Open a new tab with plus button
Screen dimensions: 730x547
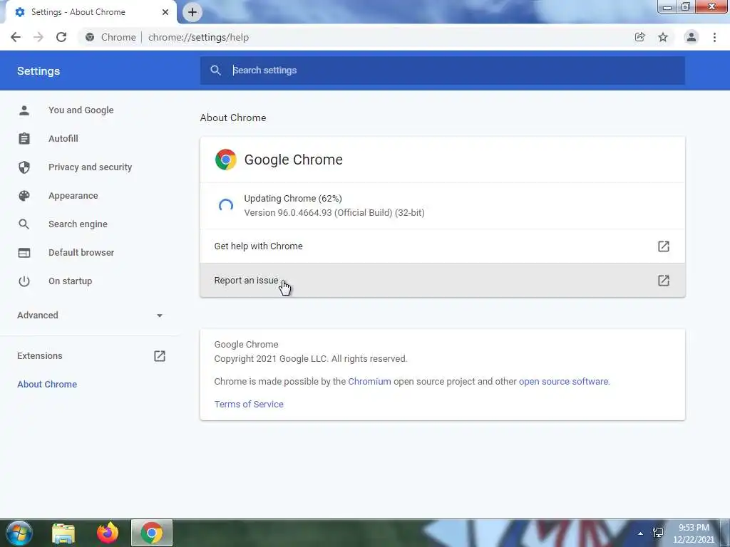(192, 12)
